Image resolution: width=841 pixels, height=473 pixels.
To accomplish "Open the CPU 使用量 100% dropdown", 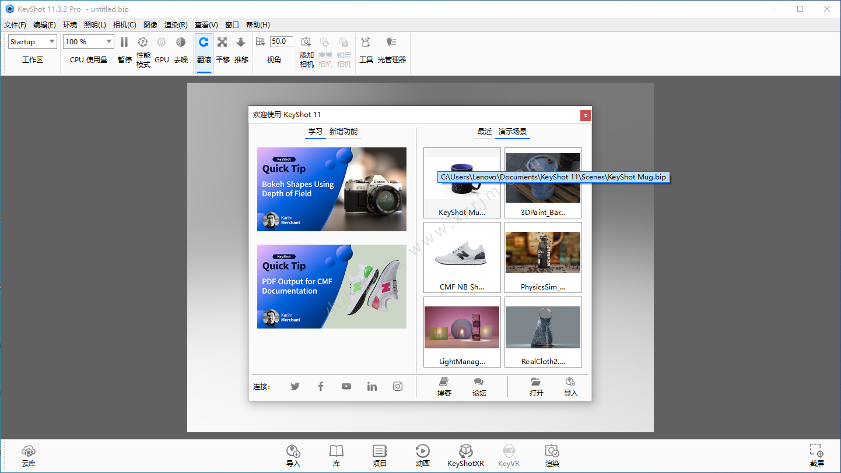I will point(89,41).
